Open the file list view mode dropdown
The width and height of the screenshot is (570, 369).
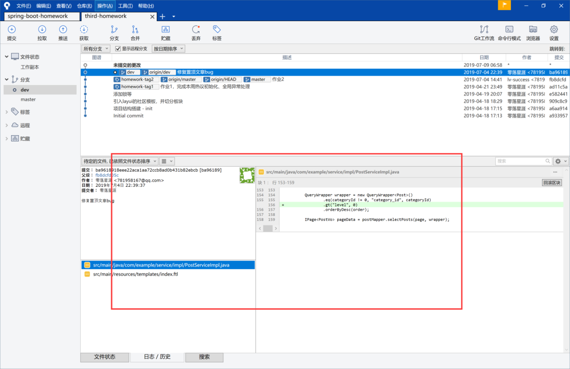coord(167,161)
